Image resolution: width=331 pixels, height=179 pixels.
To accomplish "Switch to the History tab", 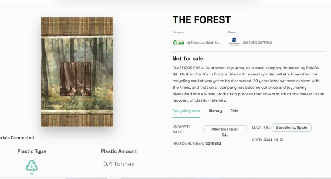I will (215, 111).
